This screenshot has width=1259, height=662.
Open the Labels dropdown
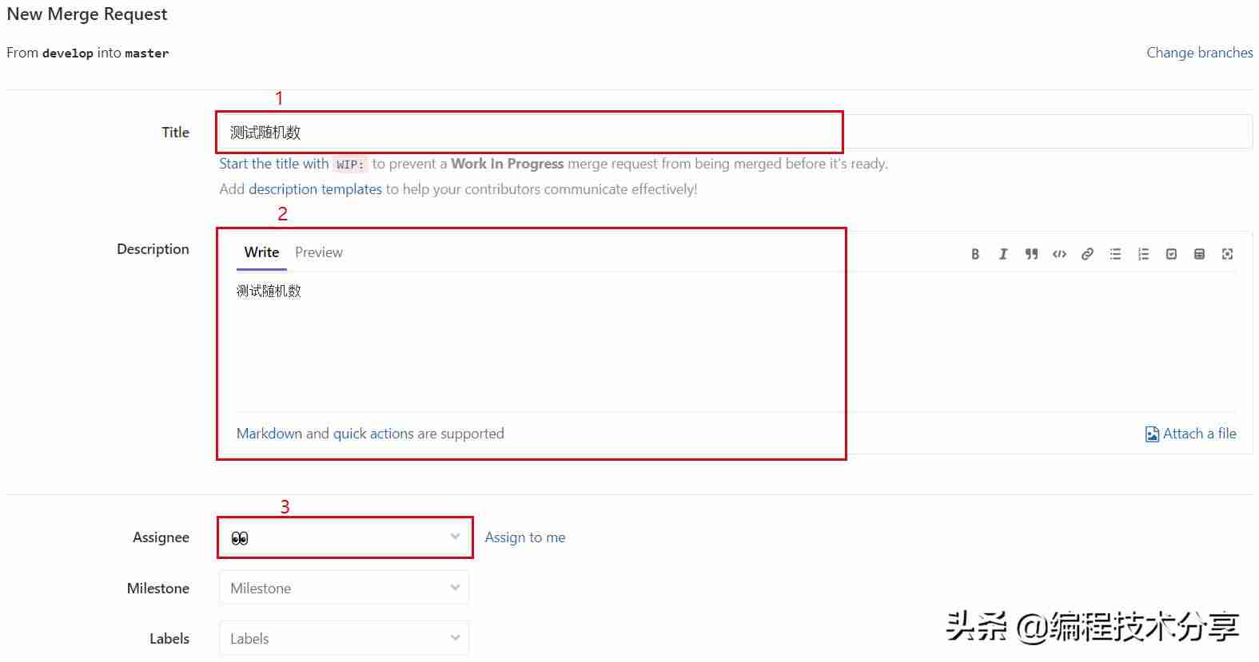click(x=344, y=638)
